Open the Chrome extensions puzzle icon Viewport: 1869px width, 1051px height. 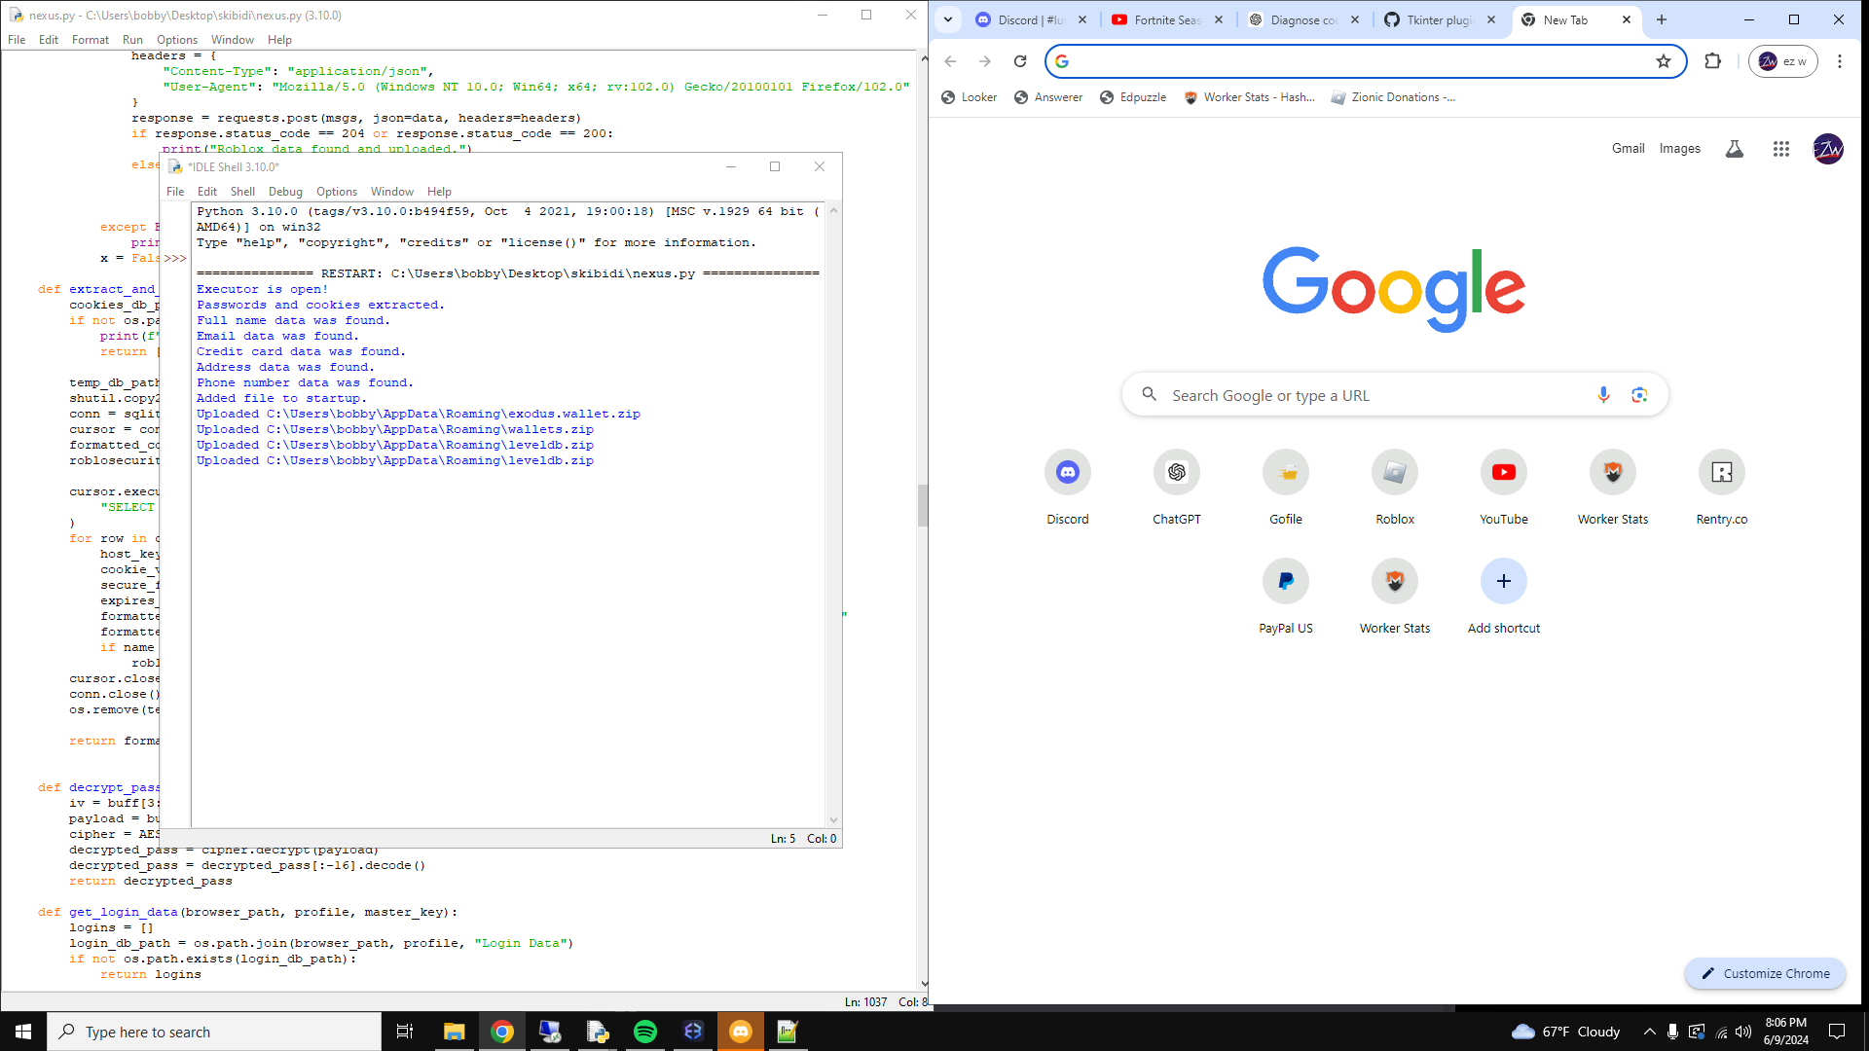(x=1712, y=61)
